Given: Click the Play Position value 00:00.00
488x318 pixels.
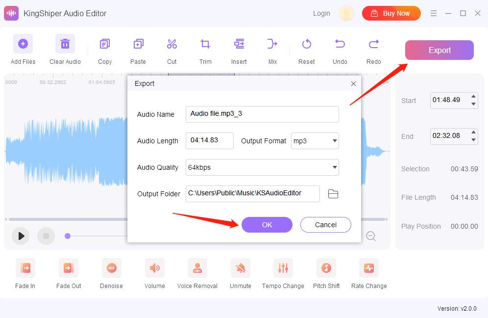Looking at the screenshot, I should click(x=464, y=226).
